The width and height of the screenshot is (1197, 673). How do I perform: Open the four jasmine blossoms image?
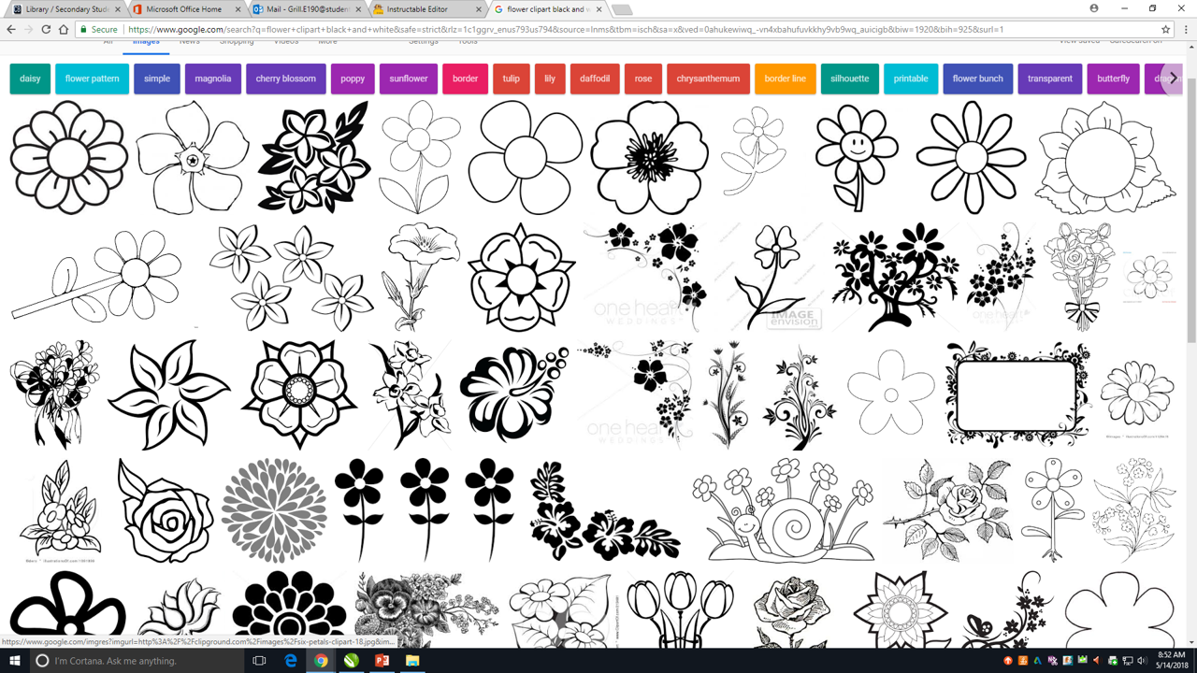[290, 277]
